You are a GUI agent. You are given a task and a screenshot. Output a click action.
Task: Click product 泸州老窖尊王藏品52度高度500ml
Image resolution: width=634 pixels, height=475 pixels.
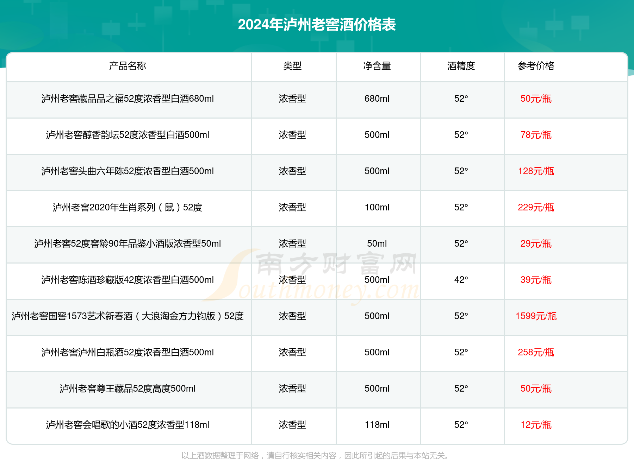(x=128, y=389)
